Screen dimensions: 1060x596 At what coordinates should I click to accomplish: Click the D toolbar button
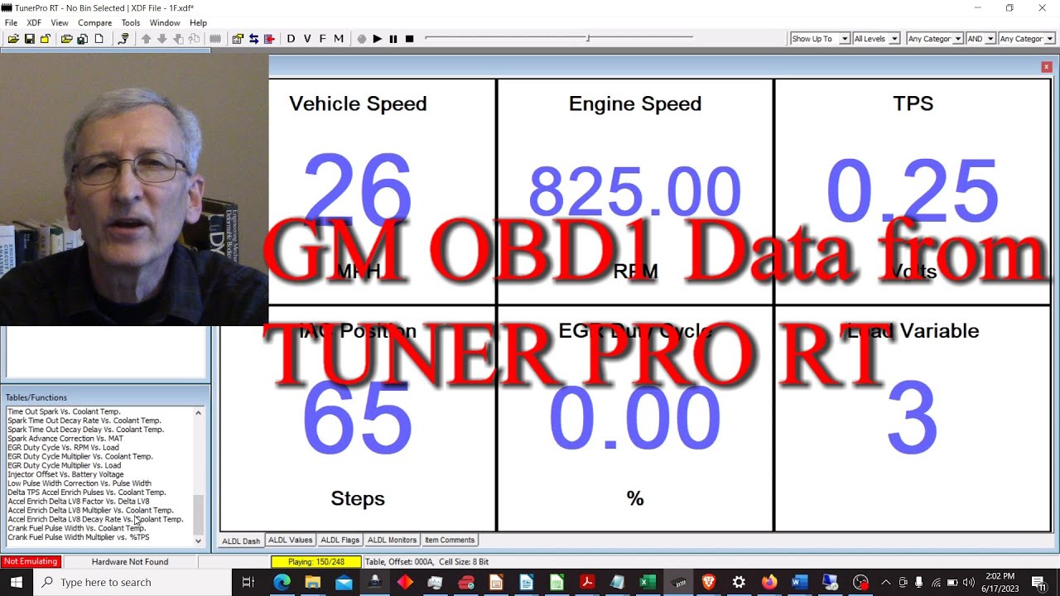point(291,39)
